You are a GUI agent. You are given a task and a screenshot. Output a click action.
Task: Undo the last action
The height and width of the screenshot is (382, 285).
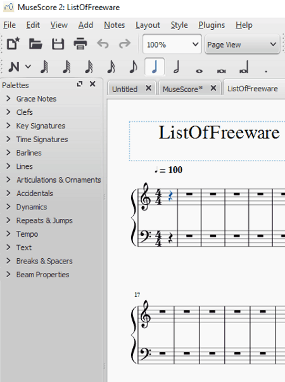(x=103, y=44)
